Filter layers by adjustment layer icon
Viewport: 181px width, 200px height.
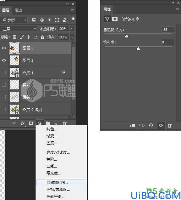click(42, 20)
